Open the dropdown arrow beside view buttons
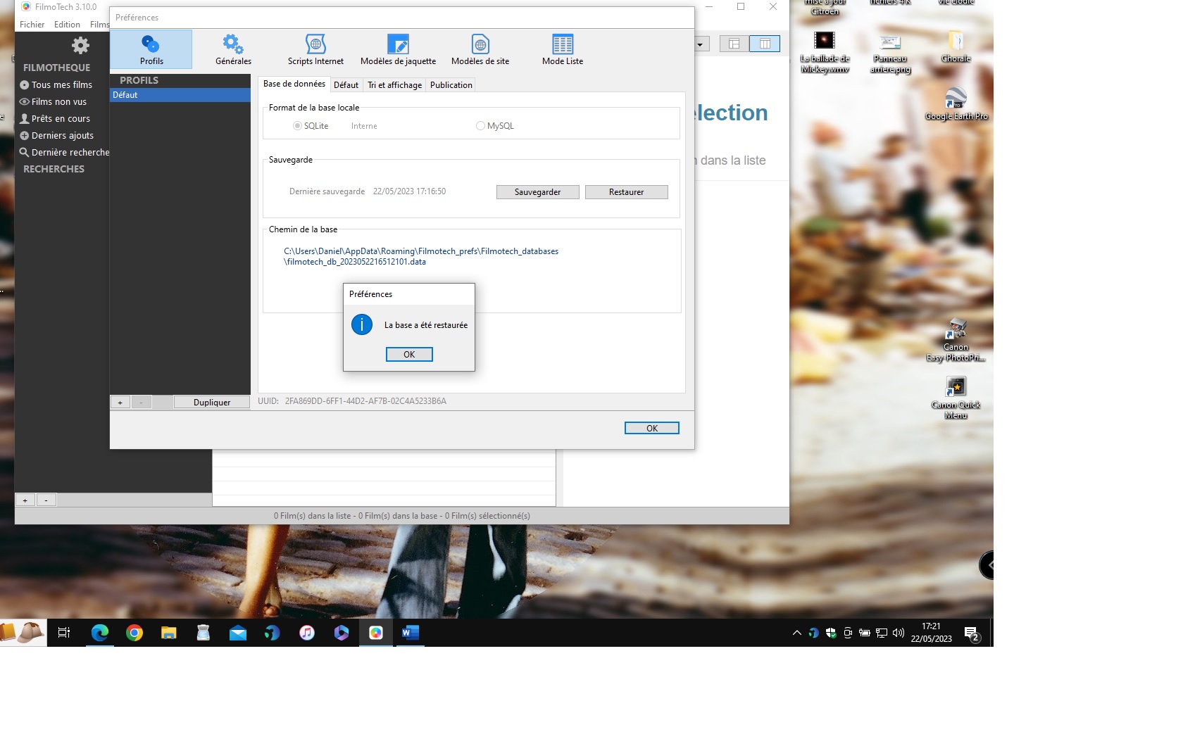This screenshot has width=1183, height=739. point(700,44)
